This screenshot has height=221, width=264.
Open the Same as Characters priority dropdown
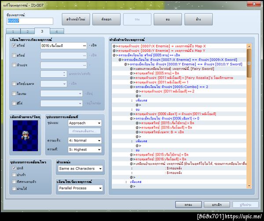pos(81,169)
